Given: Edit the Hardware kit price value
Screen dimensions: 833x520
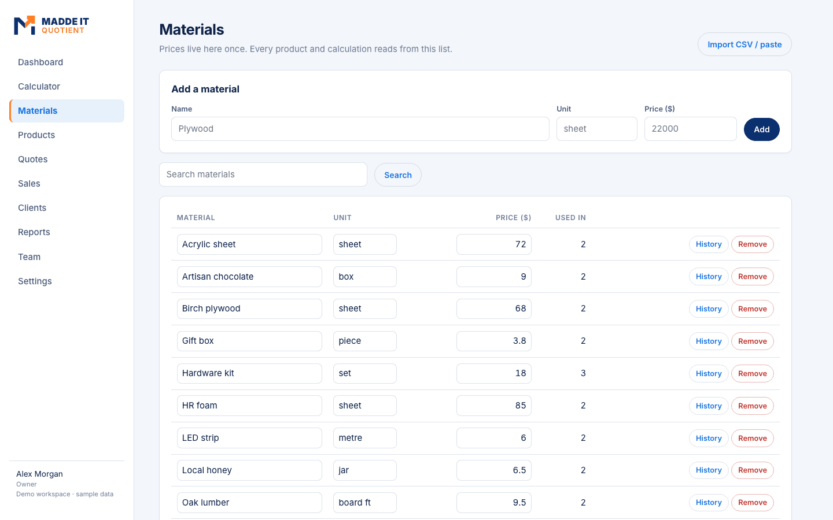Looking at the screenshot, I should (x=494, y=373).
